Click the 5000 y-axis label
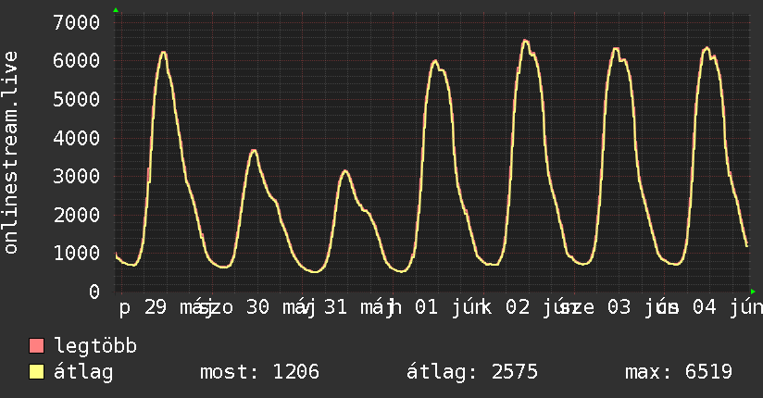763x398 pixels. pos(77,99)
